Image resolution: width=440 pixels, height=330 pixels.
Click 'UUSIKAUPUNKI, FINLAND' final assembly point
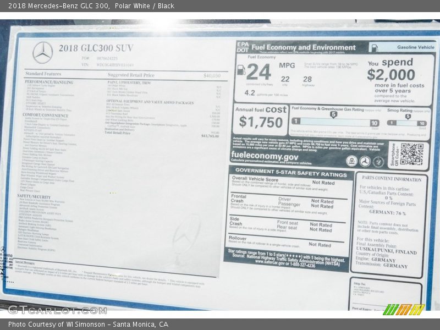[x=387, y=250]
